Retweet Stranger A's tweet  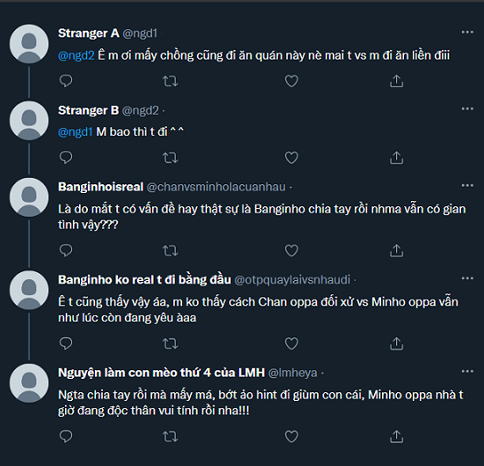click(x=170, y=81)
